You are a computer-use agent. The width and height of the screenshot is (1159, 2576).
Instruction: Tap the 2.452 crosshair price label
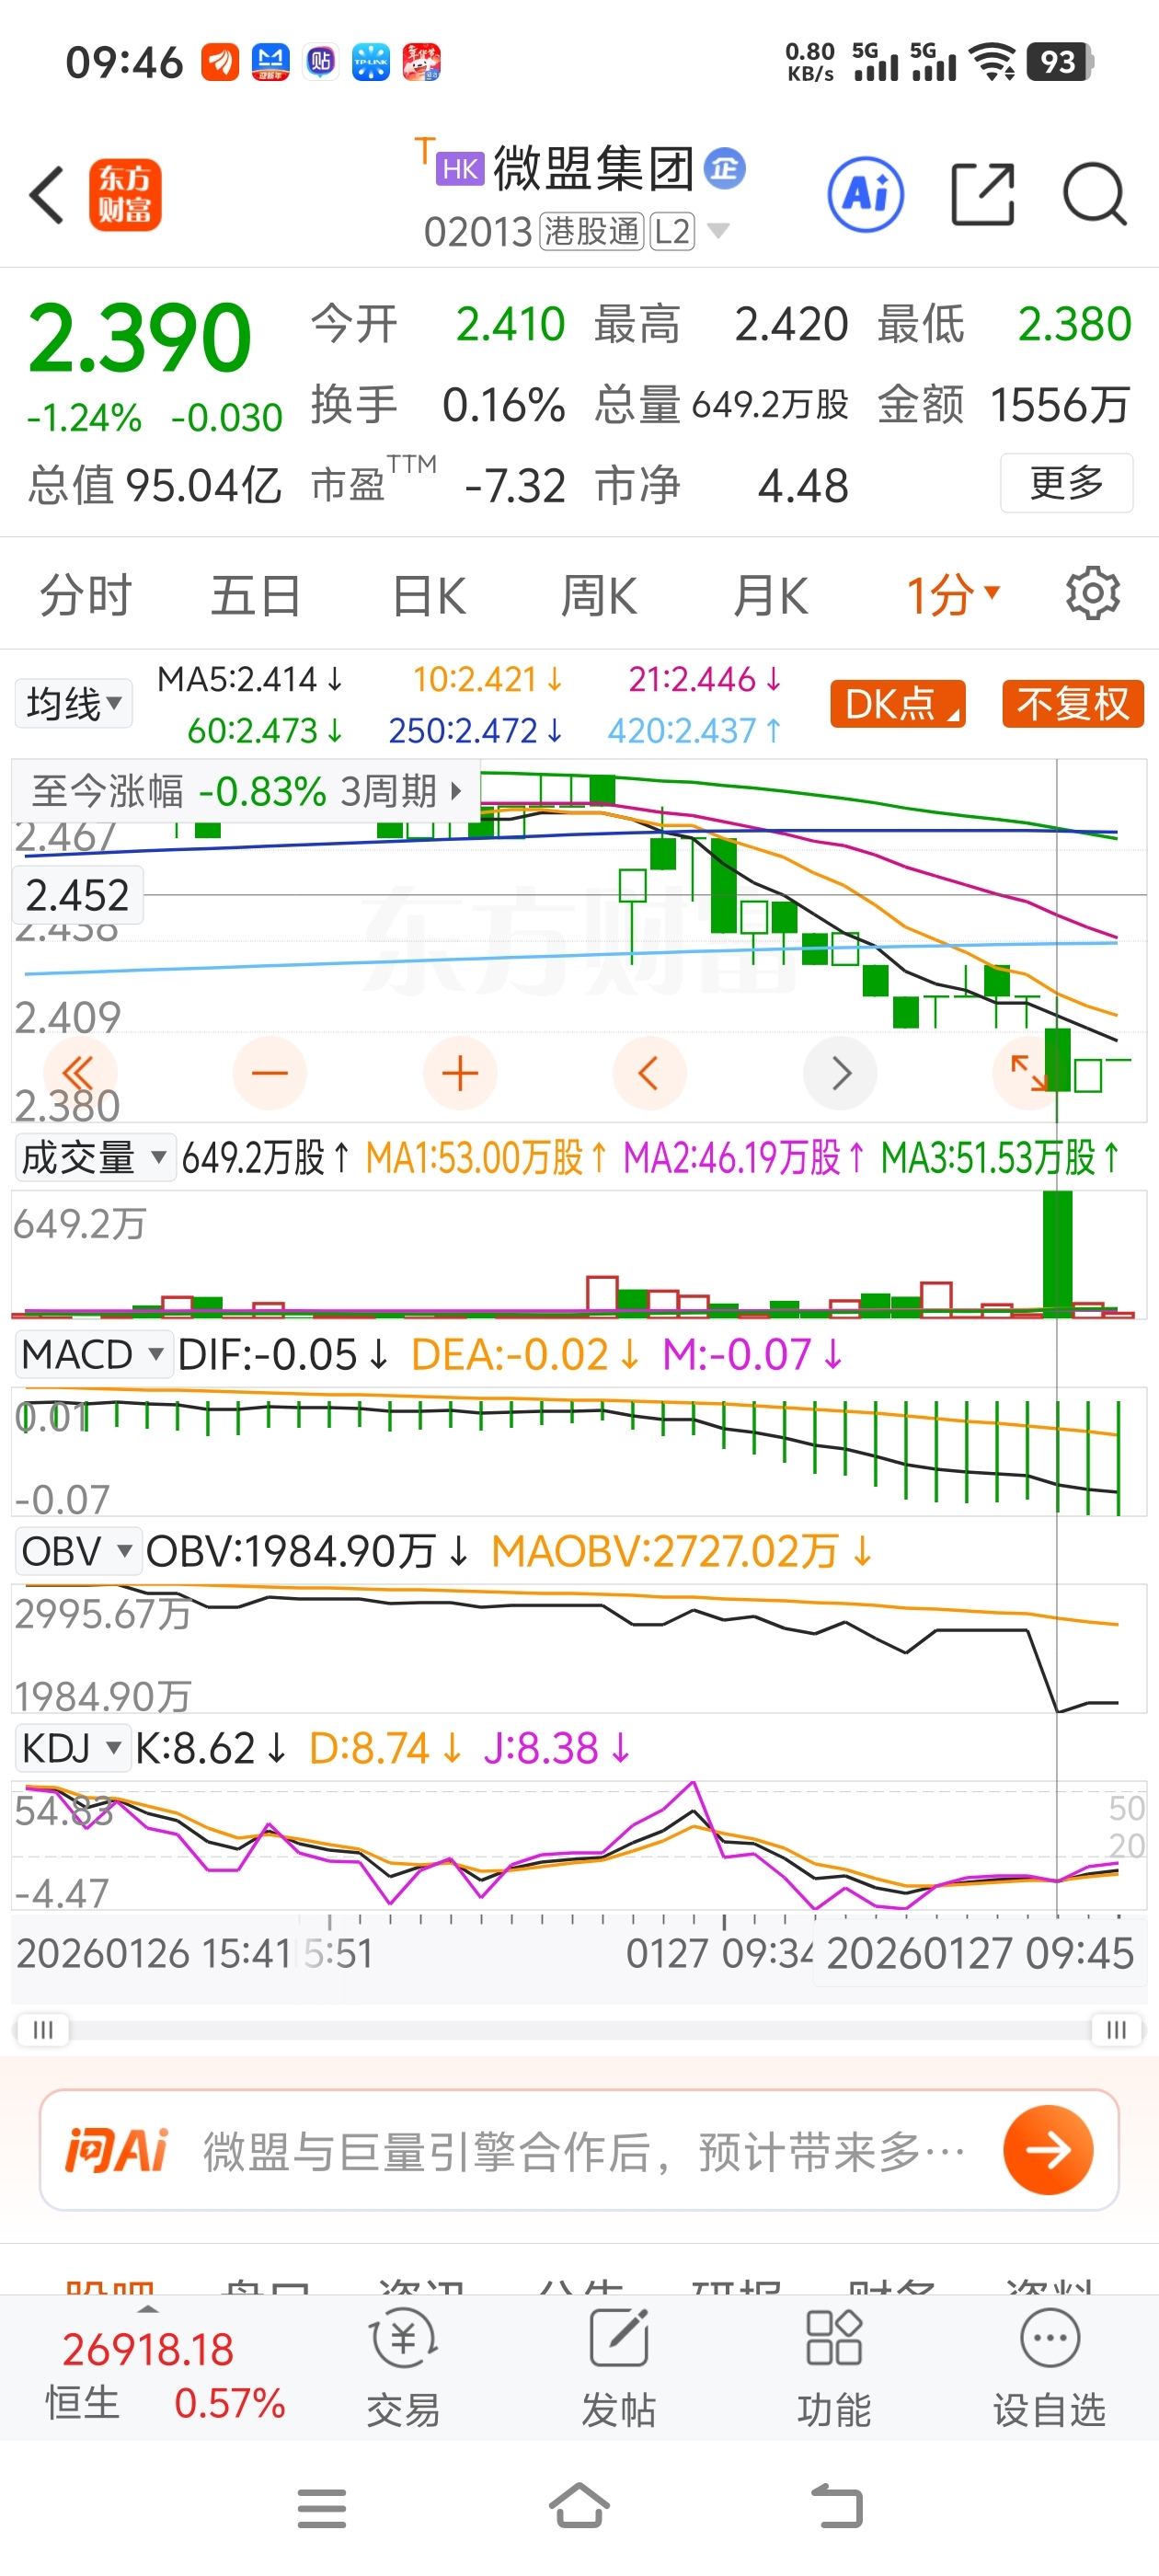coord(77,895)
